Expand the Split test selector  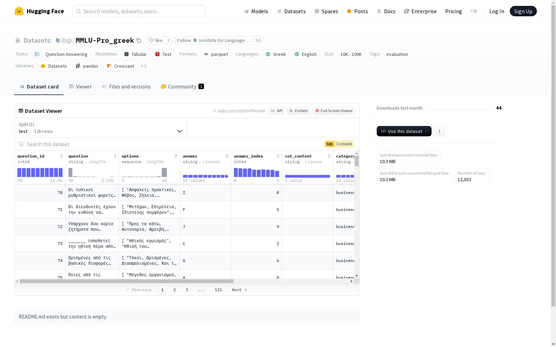(x=100, y=128)
